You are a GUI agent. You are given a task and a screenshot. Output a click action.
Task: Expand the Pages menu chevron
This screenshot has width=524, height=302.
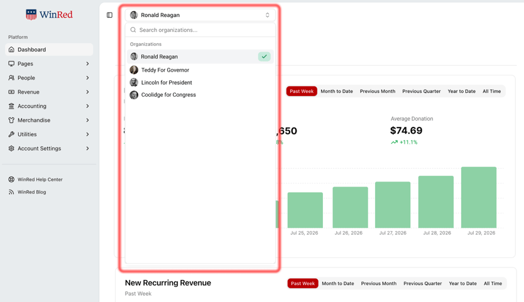coord(87,63)
